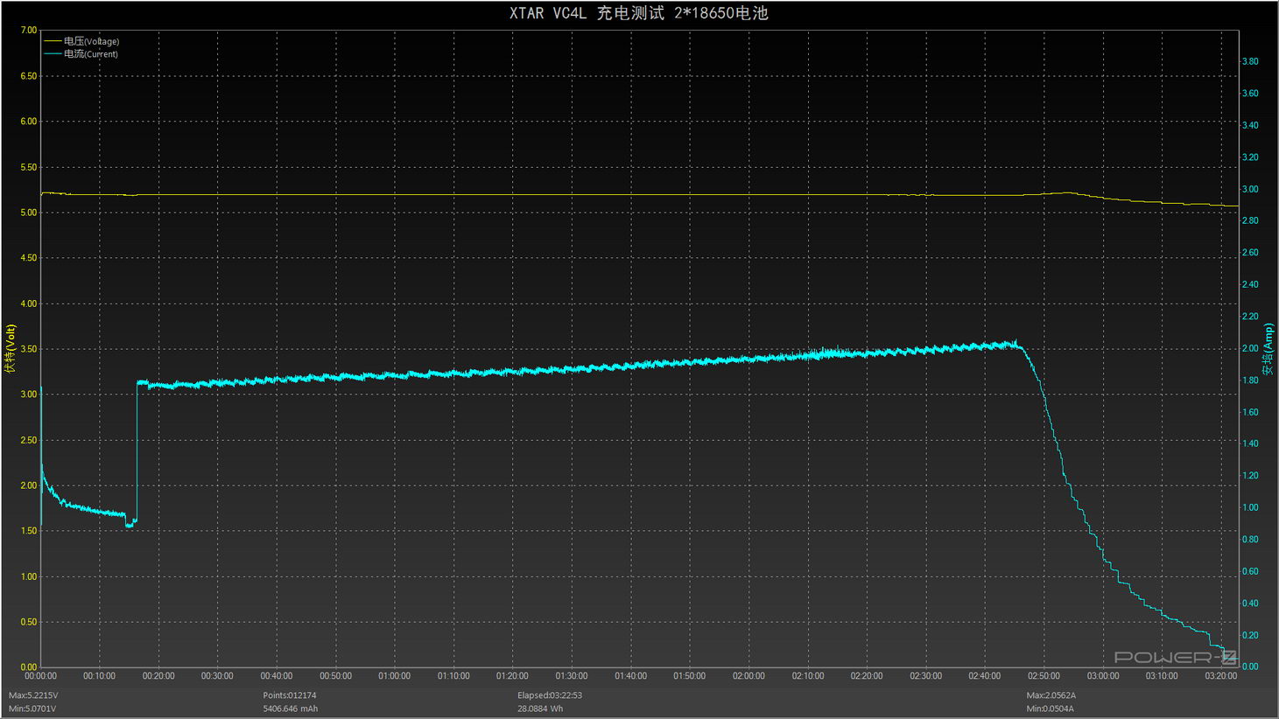Click the Points:012174 readout
This screenshot has width=1279, height=719.
290,695
